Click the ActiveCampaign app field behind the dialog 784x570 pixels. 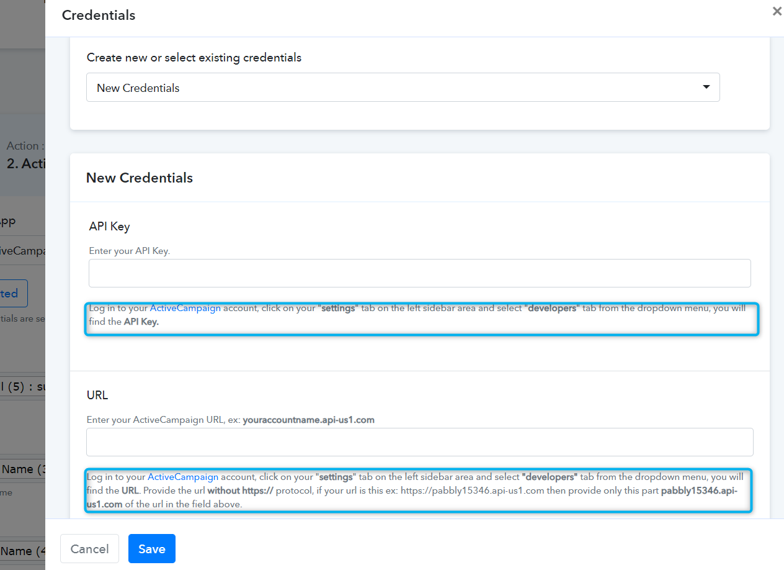[x=22, y=251]
